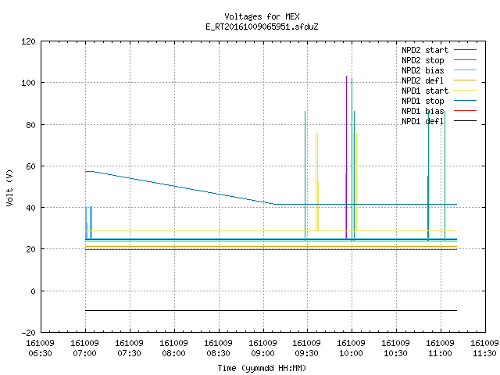Click the x-axis tick label 07:00

(x=85, y=353)
